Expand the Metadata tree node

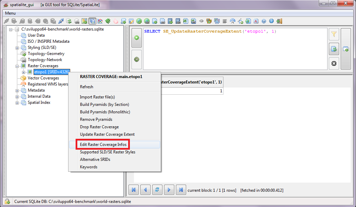pos(17,90)
